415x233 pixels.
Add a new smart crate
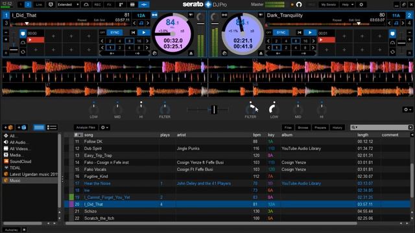click(21, 128)
